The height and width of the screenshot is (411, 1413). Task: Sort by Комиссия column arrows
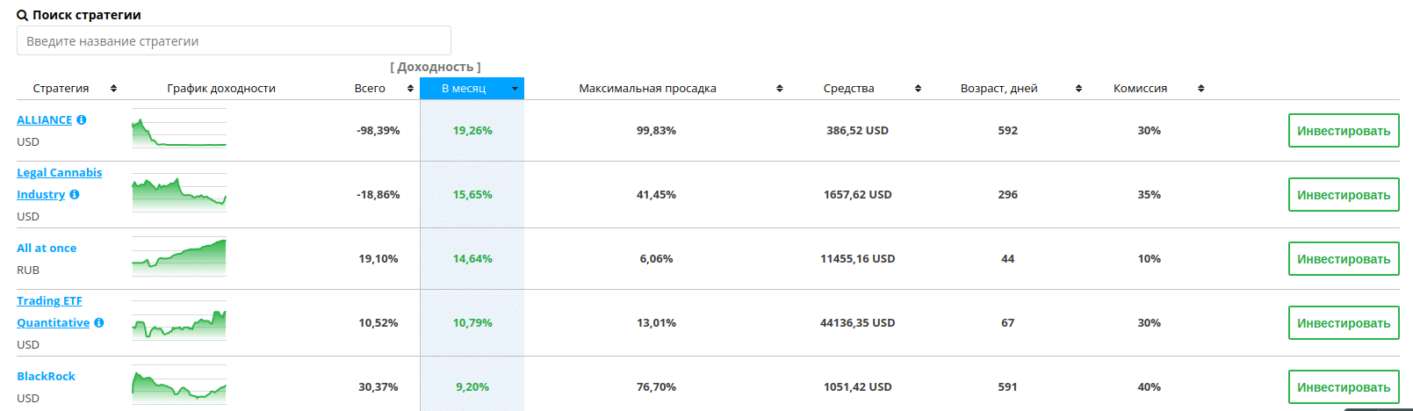coord(1201,89)
